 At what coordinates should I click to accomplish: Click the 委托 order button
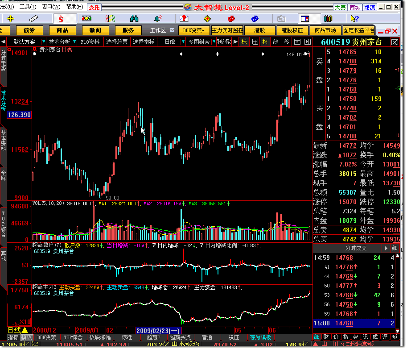[94, 7]
